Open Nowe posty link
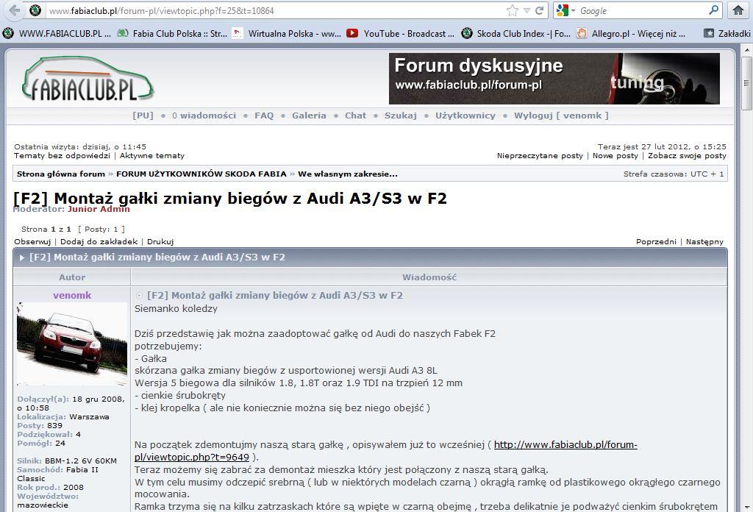This screenshot has height=512, width=753. [x=615, y=156]
